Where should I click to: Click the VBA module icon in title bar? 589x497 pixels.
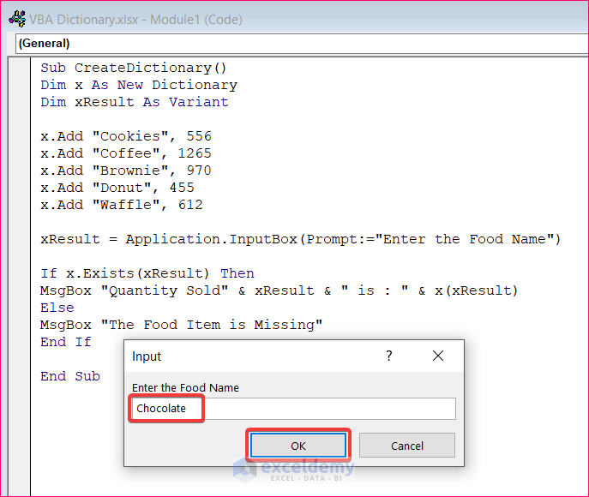tap(17, 19)
